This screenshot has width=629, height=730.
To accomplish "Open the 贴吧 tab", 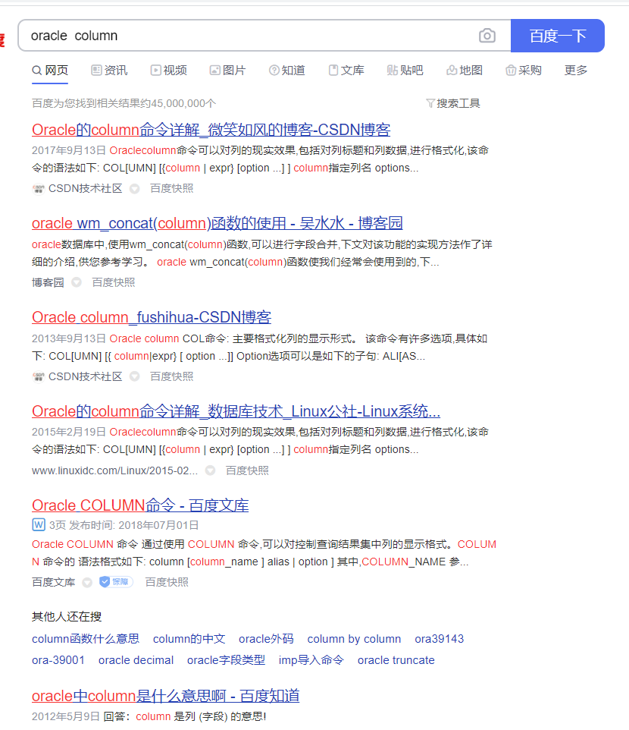I will point(405,71).
